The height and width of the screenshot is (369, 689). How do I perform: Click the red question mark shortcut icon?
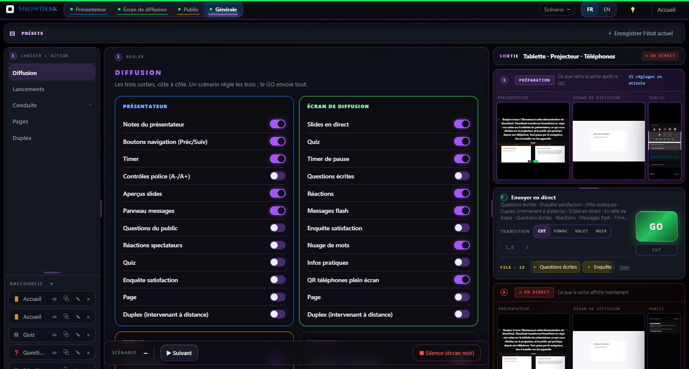click(16, 353)
